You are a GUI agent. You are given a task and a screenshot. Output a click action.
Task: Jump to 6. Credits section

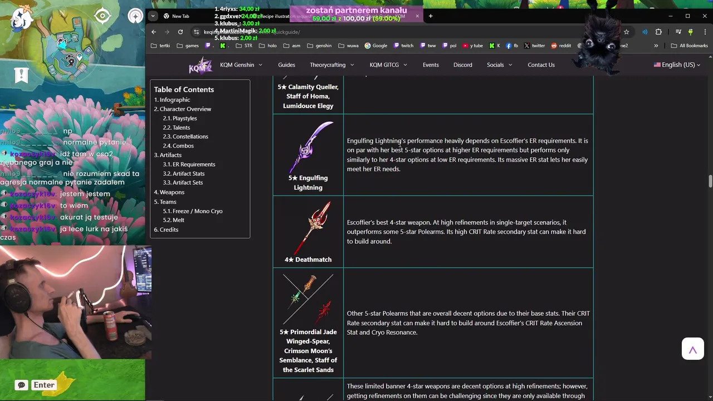167,229
